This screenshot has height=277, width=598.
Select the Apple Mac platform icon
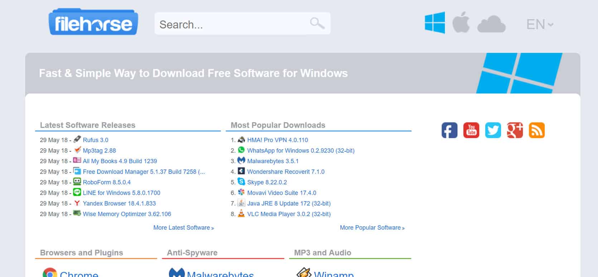(x=461, y=22)
